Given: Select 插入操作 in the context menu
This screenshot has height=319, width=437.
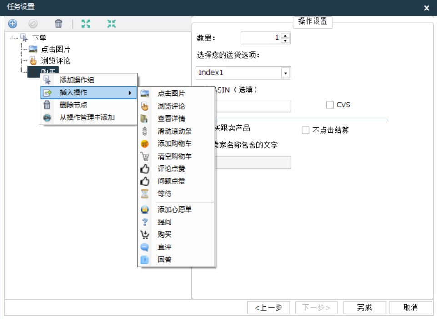Looking at the screenshot, I should pos(89,93).
